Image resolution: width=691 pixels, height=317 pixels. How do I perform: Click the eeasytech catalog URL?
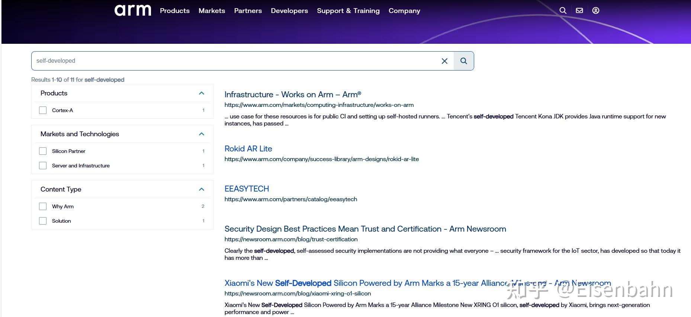tap(291, 199)
